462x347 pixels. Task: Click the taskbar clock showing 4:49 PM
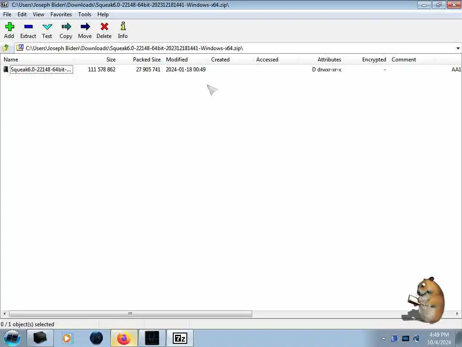(439, 338)
